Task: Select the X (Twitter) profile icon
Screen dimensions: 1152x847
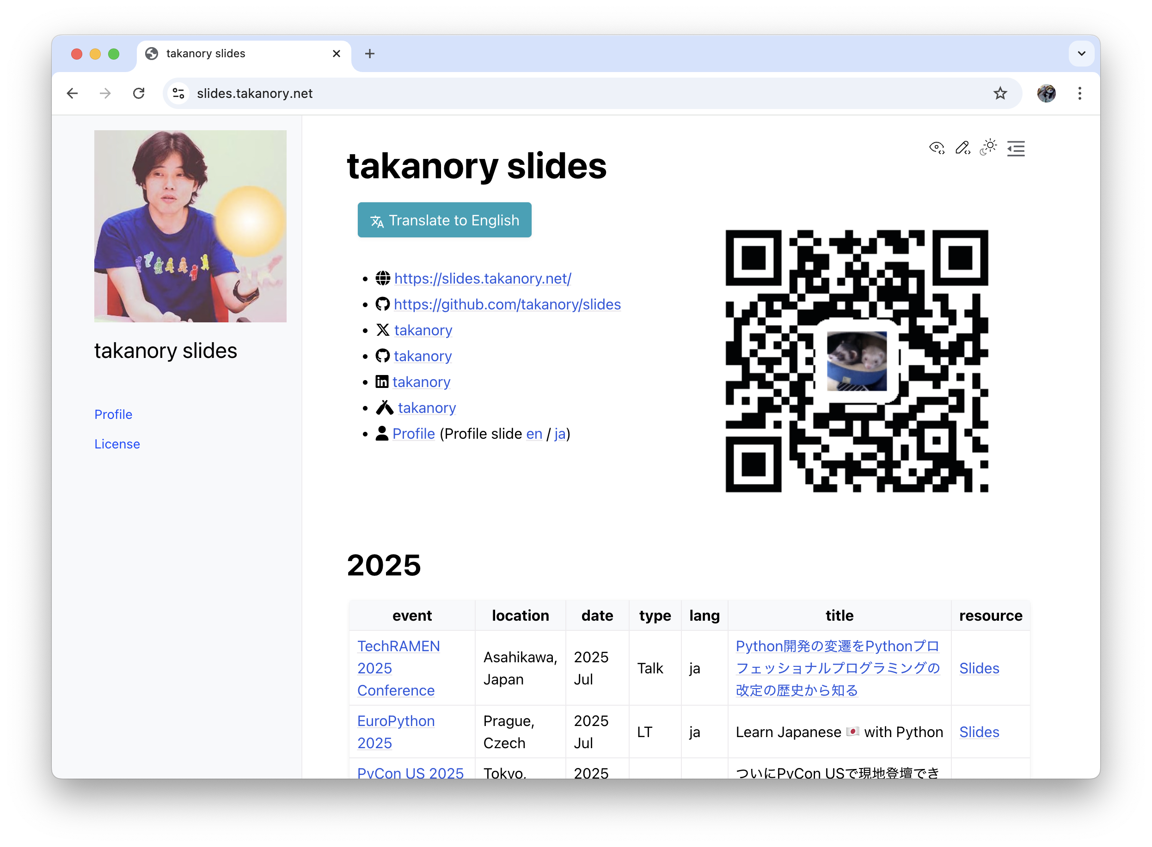Action: [x=382, y=330]
